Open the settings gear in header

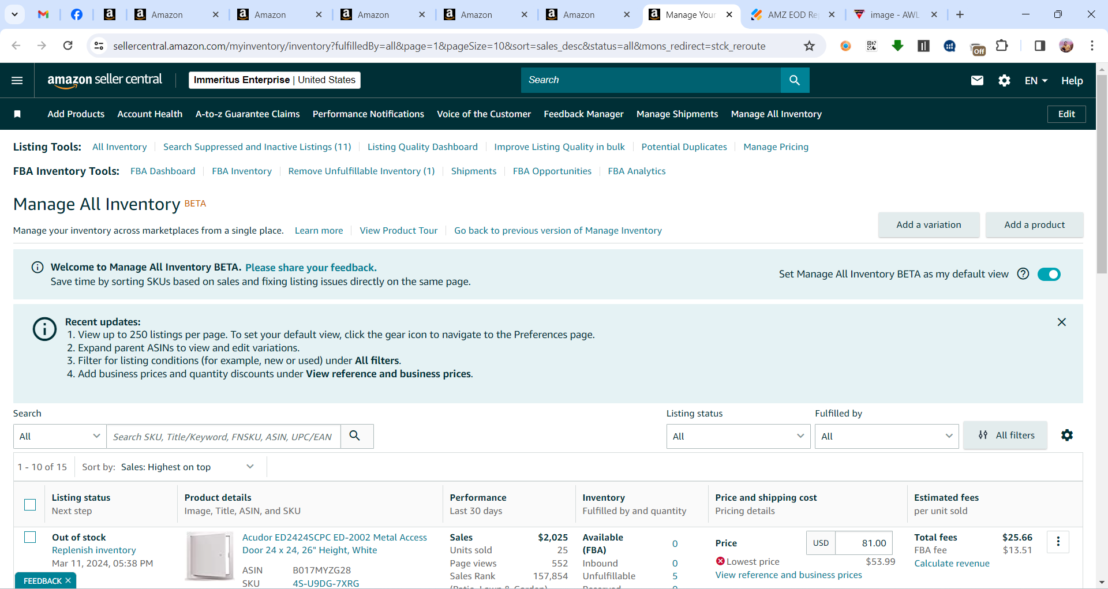pos(1004,81)
